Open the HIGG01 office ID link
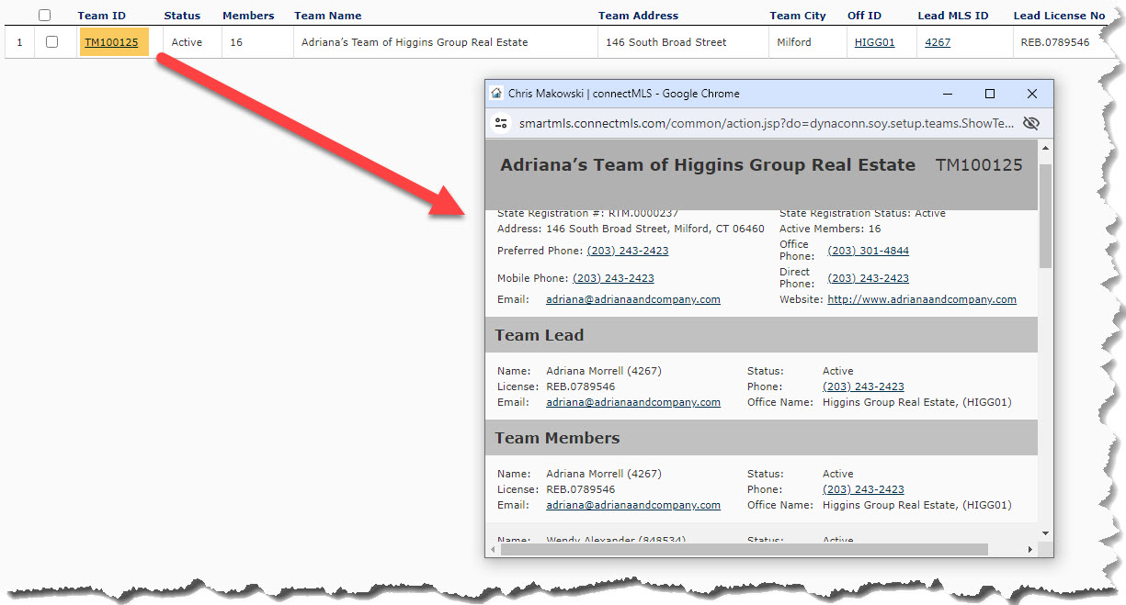This screenshot has height=605, width=1126. point(874,42)
